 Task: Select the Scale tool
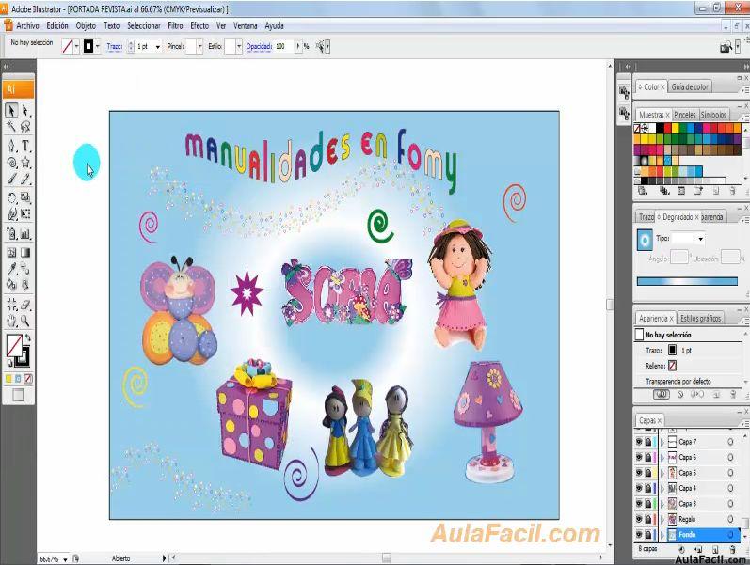click(25, 198)
